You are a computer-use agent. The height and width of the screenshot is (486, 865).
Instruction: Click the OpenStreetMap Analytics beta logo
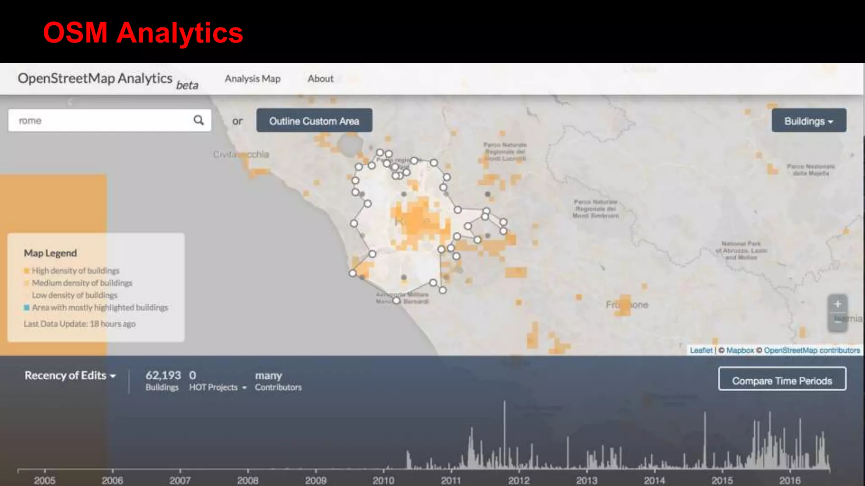(108, 80)
